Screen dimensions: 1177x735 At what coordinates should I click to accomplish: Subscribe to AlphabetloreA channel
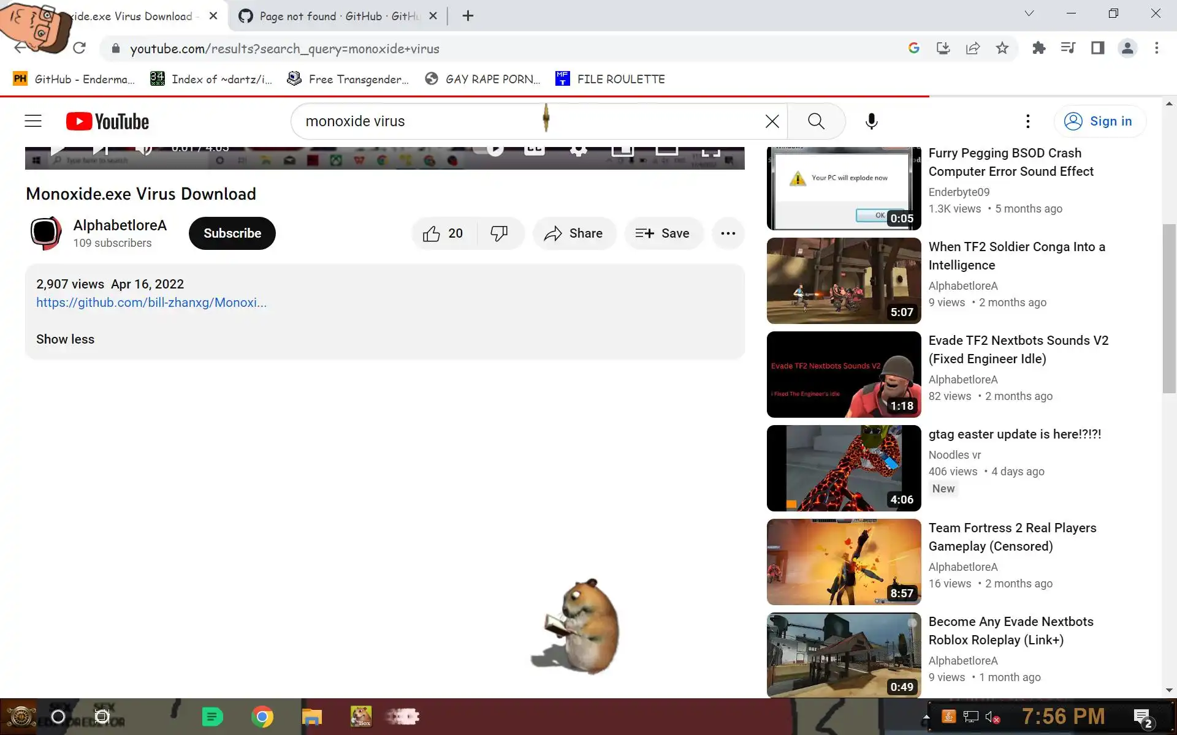click(x=232, y=233)
